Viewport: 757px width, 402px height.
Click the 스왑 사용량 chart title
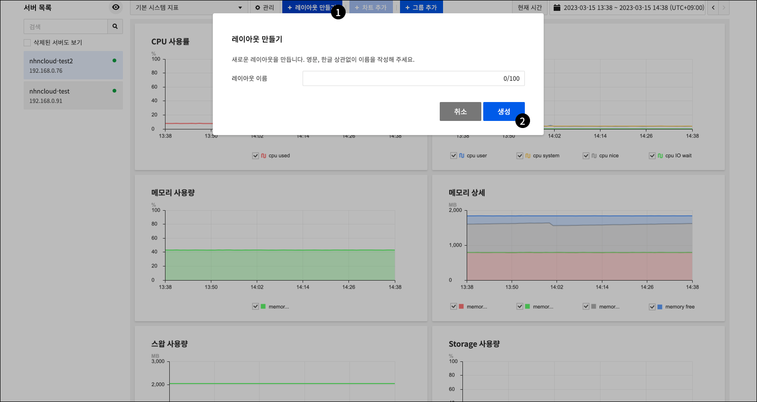click(x=169, y=344)
